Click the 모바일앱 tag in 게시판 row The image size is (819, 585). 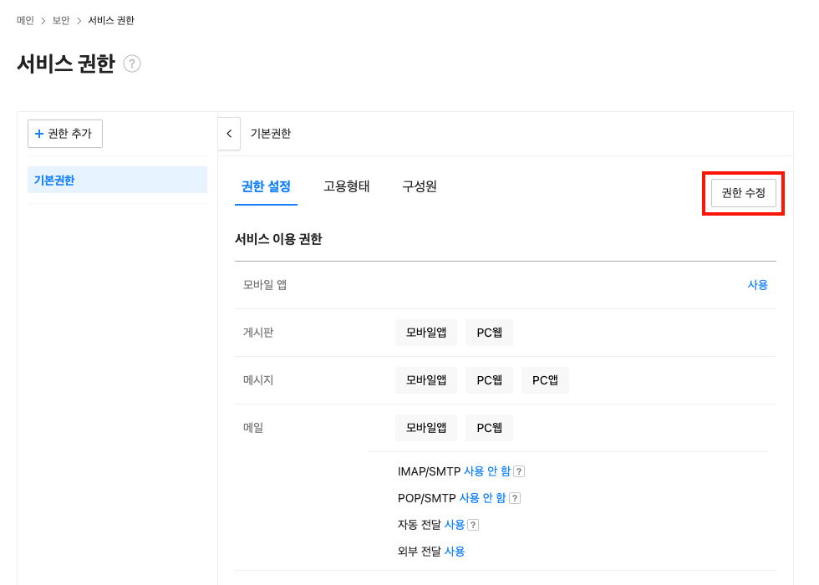426,333
